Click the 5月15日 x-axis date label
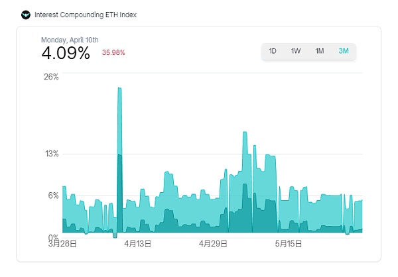398x277 pixels. pos(289,244)
